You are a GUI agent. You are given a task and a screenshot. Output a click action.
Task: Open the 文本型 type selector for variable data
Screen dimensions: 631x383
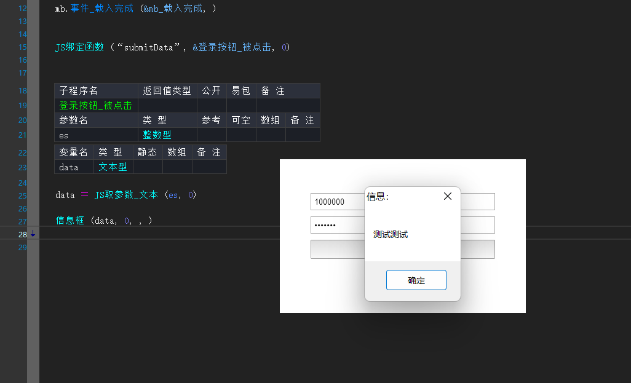click(113, 167)
